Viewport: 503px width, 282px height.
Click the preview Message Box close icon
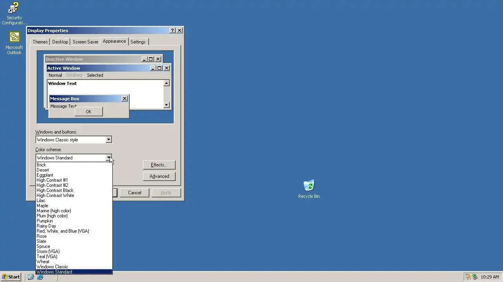pos(125,99)
